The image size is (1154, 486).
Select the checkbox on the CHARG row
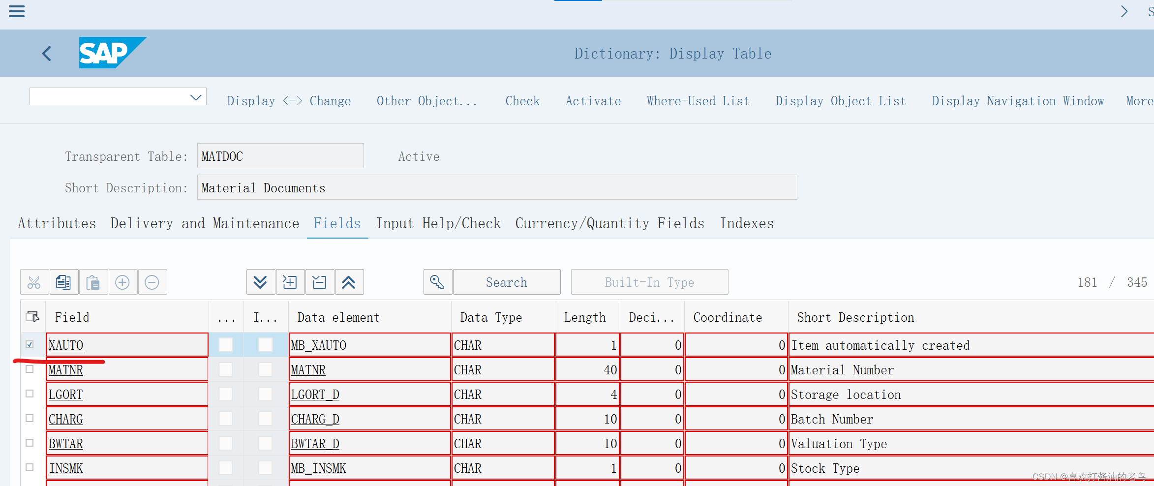click(x=30, y=418)
